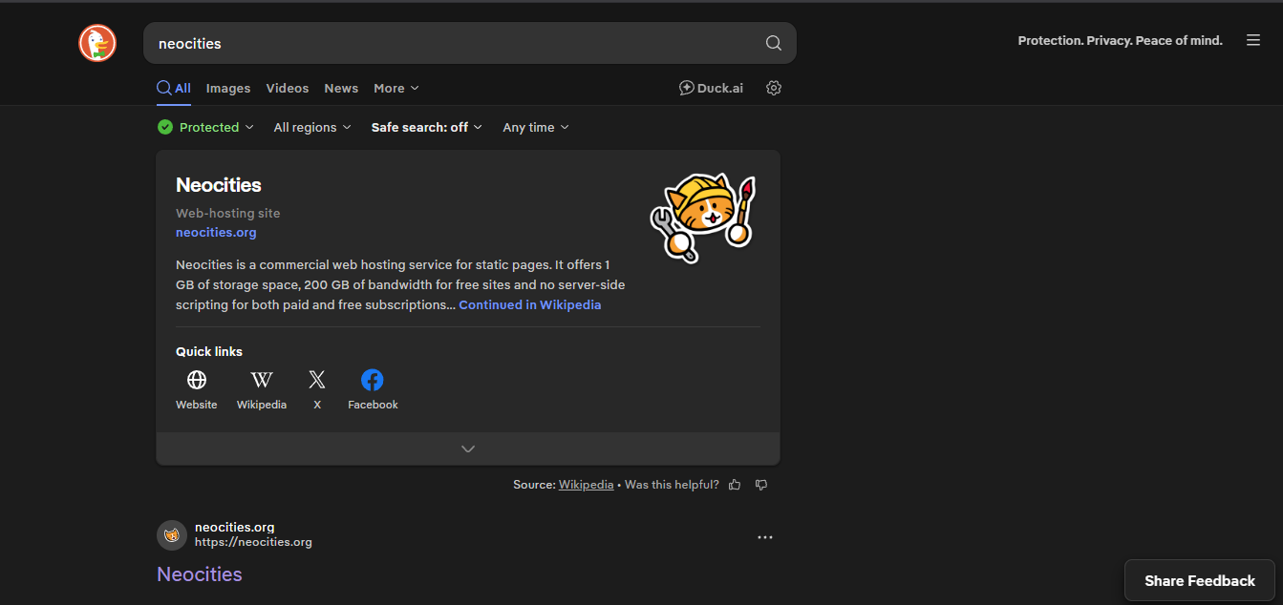The image size is (1283, 605).
Task: Open the X quick link icon
Action: pos(317,380)
